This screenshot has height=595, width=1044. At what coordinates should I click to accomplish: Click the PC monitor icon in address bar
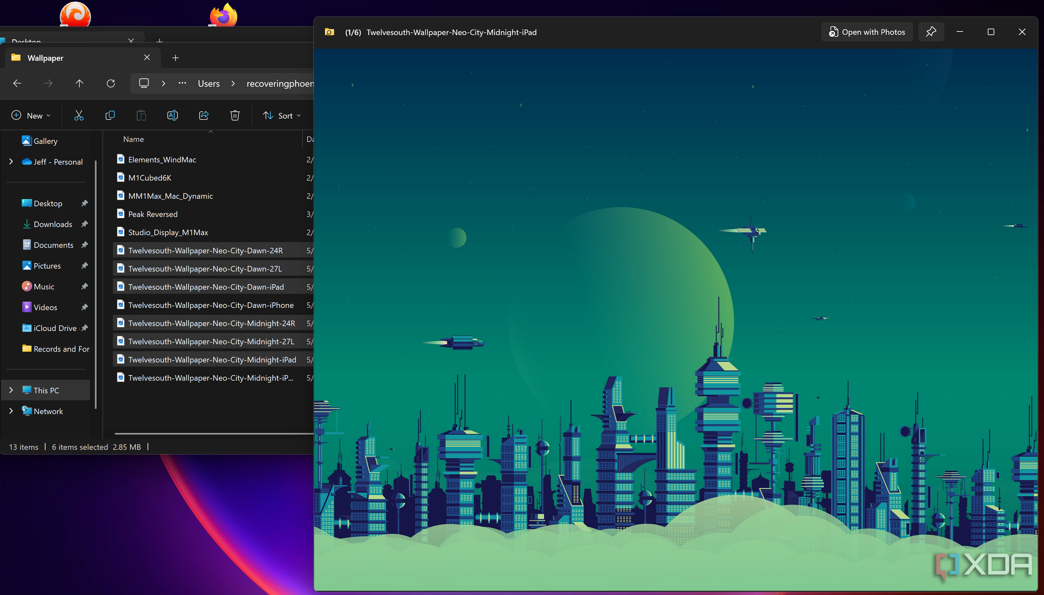pyautogui.click(x=144, y=83)
